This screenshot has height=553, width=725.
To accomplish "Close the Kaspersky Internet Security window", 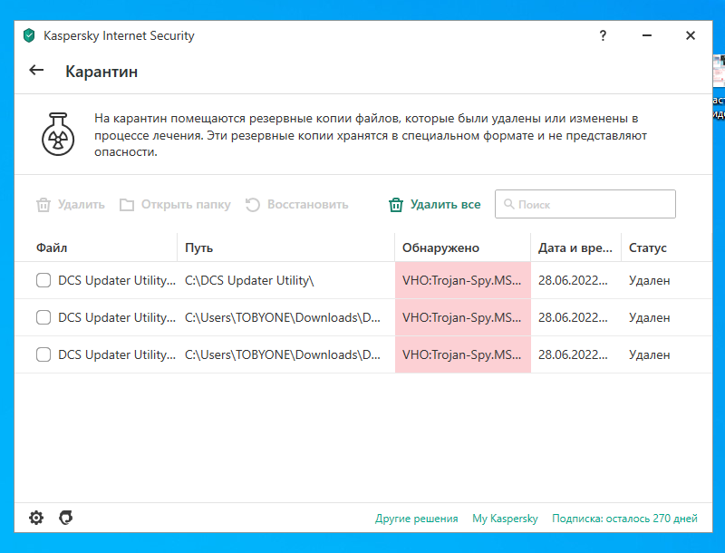I will pyautogui.click(x=691, y=35).
